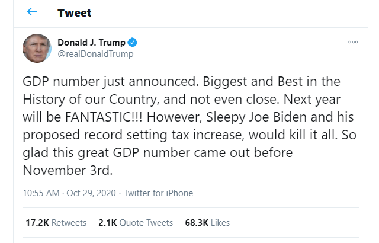Image resolution: width=379 pixels, height=243 pixels.
Task: Open the @realDonaldTrump handle link
Action: tap(95, 54)
